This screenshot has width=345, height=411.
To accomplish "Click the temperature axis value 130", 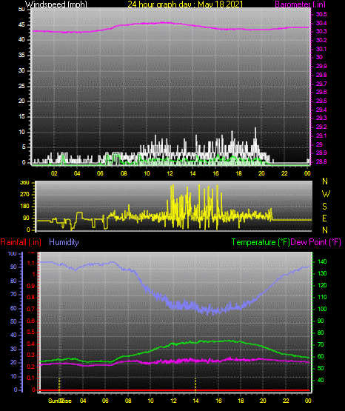I will click(x=322, y=274).
